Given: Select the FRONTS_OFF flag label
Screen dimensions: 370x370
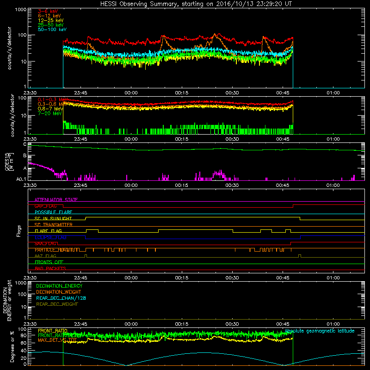Looking at the screenshot, I should [49, 262].
